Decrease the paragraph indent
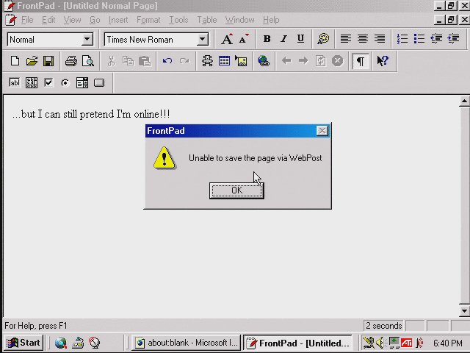The image size is (470, 353). pyautogui.click(x=436, y=39)
